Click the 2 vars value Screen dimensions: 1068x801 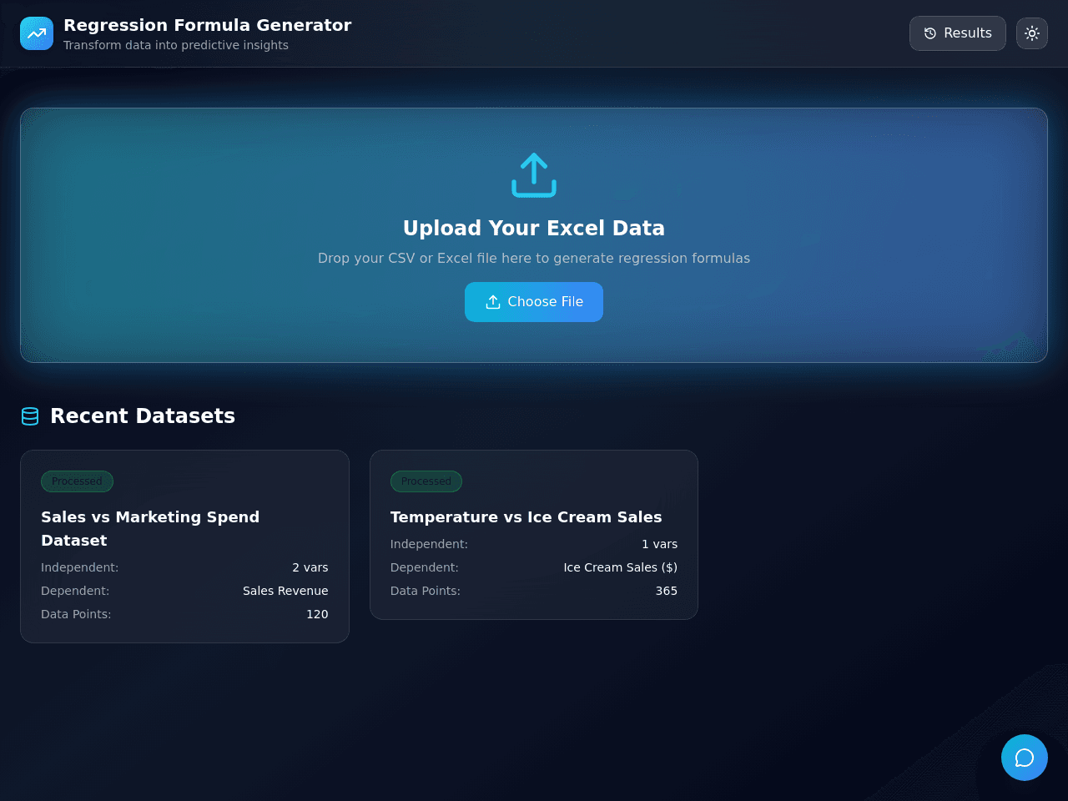pyautogui.click(x=310, y=567)
